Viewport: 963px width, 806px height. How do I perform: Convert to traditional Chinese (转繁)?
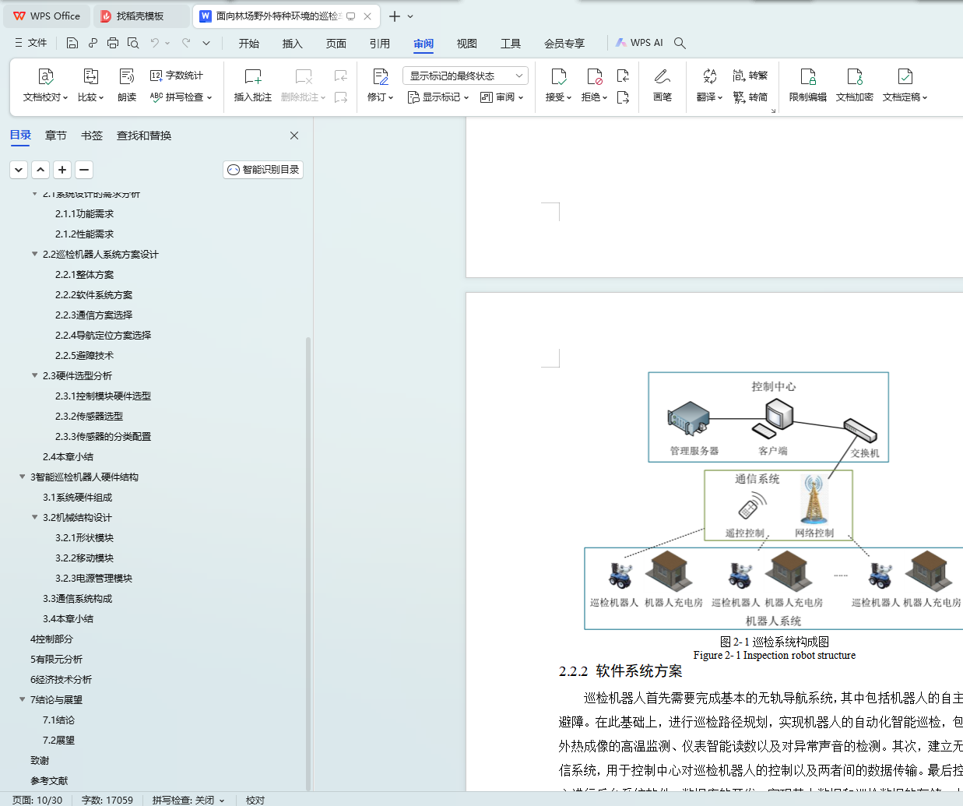[750, 76]
